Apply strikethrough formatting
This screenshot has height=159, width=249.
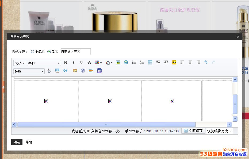(x=89, y=62)
